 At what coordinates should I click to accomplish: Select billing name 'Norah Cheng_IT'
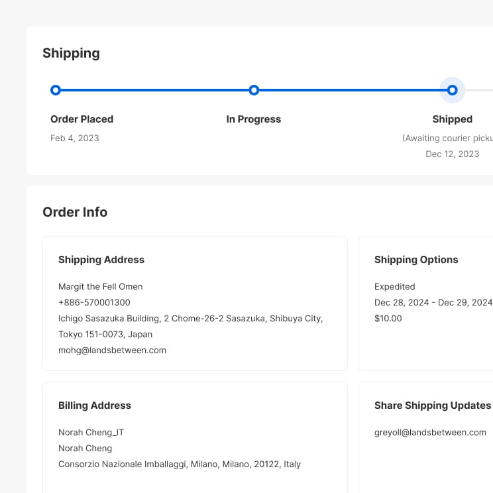tap(91, 433)
